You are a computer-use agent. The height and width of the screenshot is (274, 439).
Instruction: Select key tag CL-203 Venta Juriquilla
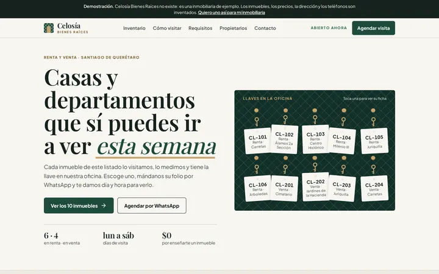[x=342, y=188]
